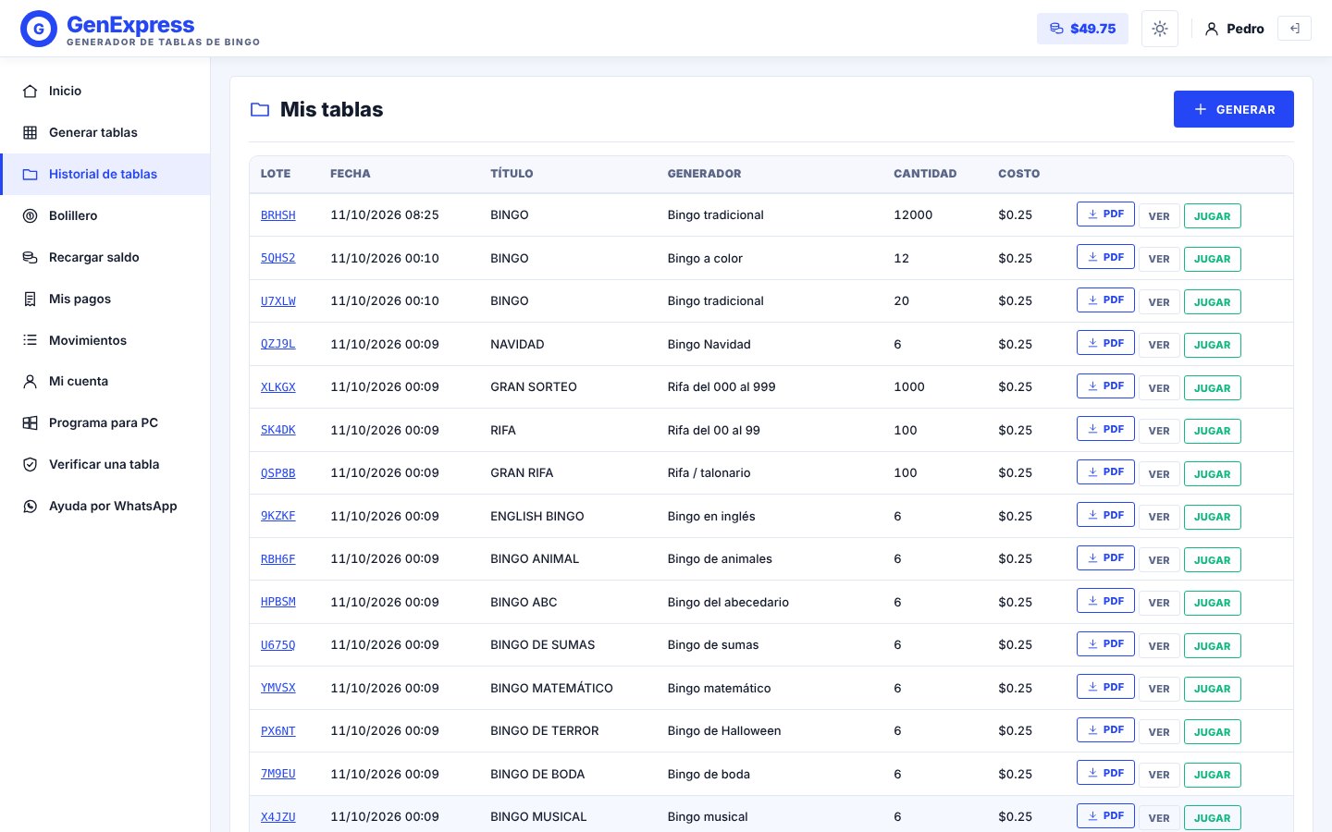The width and height of the screenshot is (1332, 832).
Task: Click the Bolillero icon in sidebar
Action: pos(31,215)
